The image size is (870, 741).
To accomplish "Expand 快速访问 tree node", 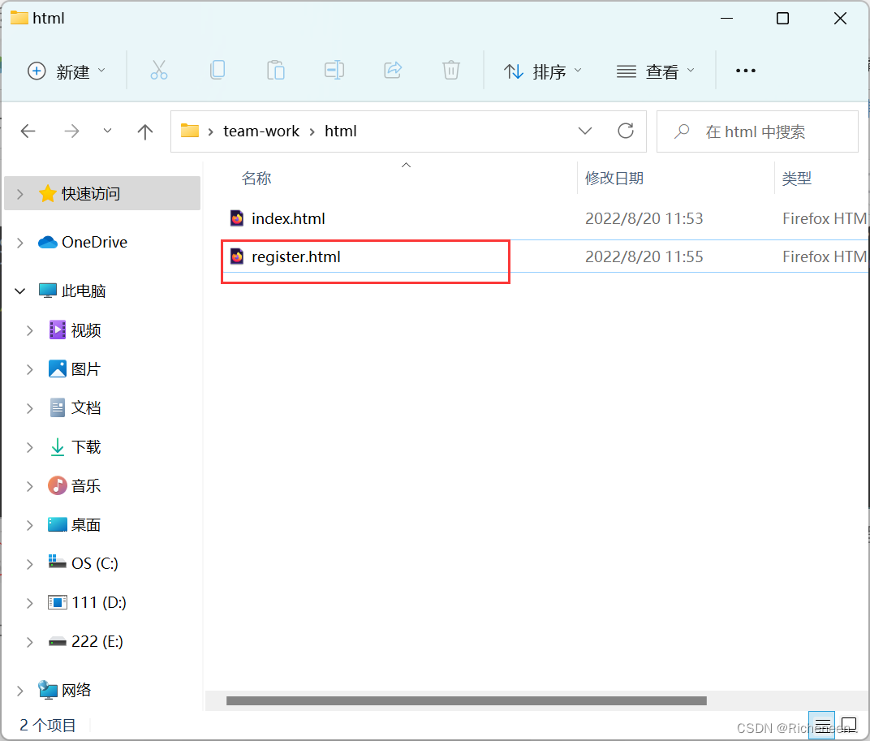I will tap(20, 194).
